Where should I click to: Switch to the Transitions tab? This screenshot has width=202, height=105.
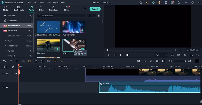(53, 9)
